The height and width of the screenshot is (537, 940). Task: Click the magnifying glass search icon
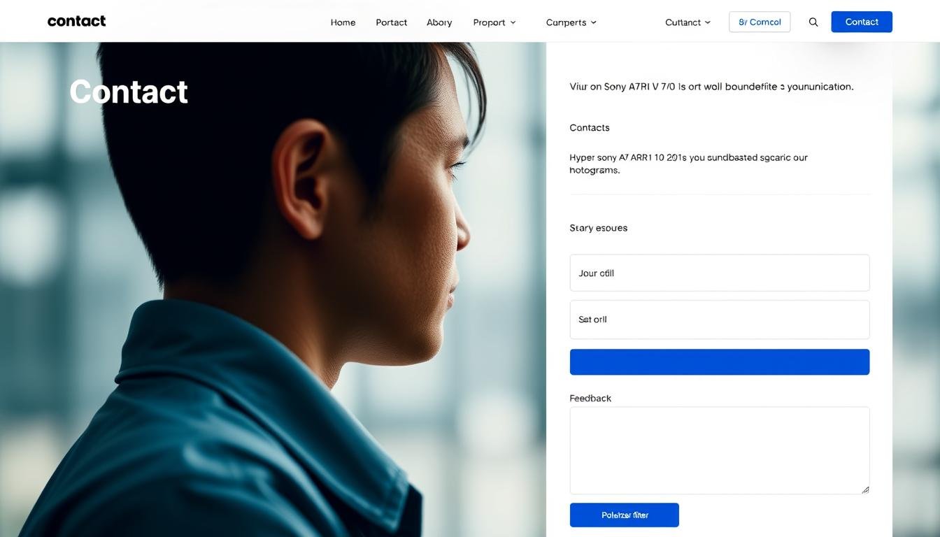point(813,22)
